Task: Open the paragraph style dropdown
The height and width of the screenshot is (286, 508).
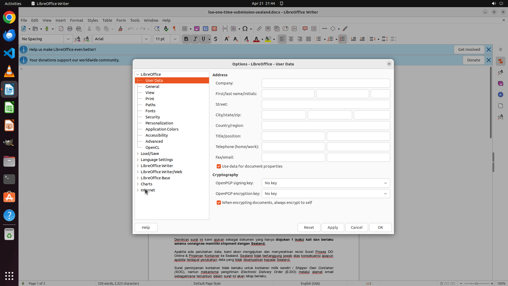Action: click(68, 39)
